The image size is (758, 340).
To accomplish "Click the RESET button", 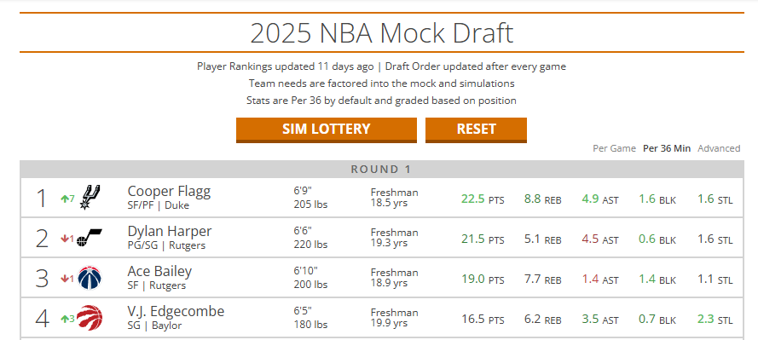I will click(x=476, y=130).
